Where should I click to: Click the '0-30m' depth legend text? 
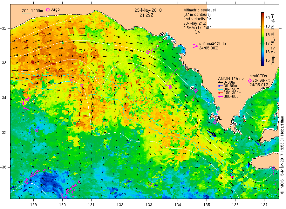point(229,82)
